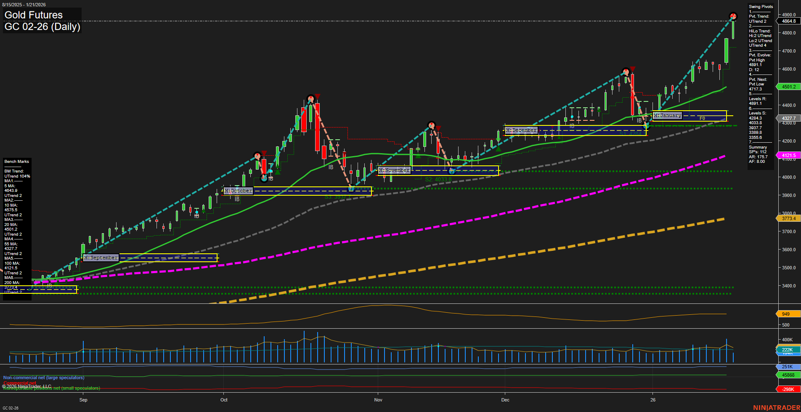Click the S2: 4033.8 support level label
Viewport: 801px width, 412px height.
click(439, 178)
